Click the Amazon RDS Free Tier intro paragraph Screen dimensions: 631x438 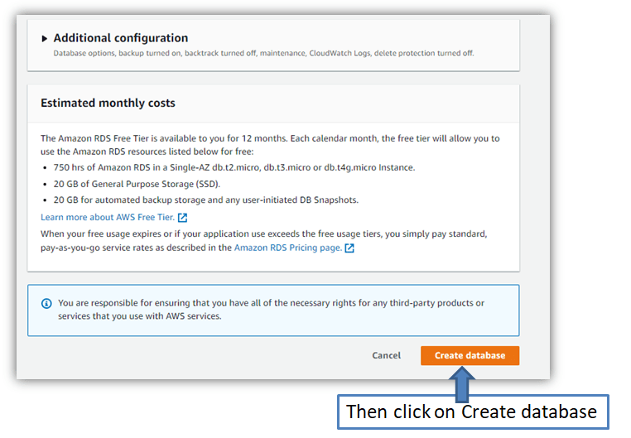270,145
